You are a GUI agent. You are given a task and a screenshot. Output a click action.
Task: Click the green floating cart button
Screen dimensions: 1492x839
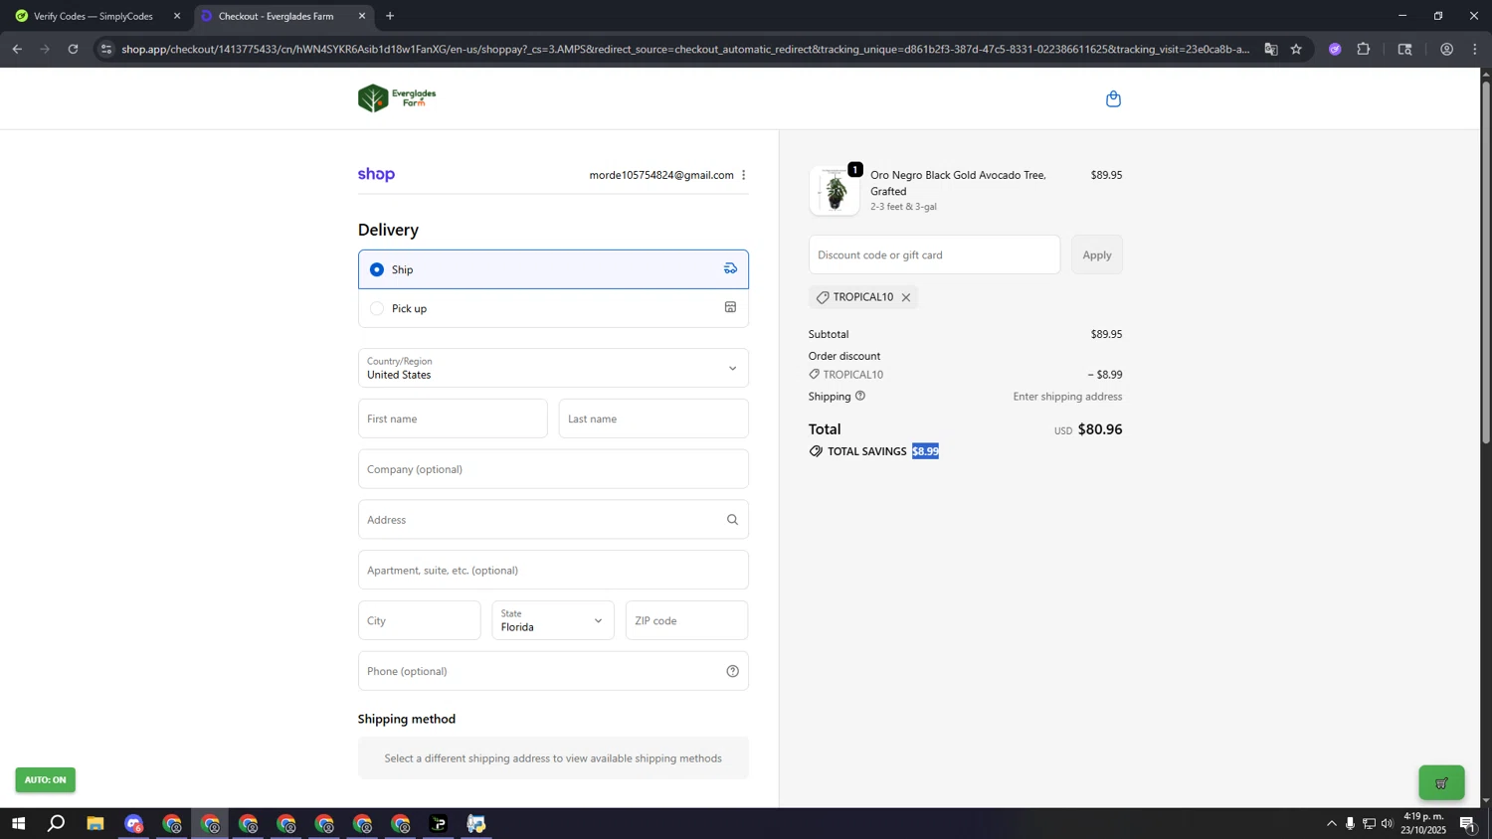[1440, 783]
